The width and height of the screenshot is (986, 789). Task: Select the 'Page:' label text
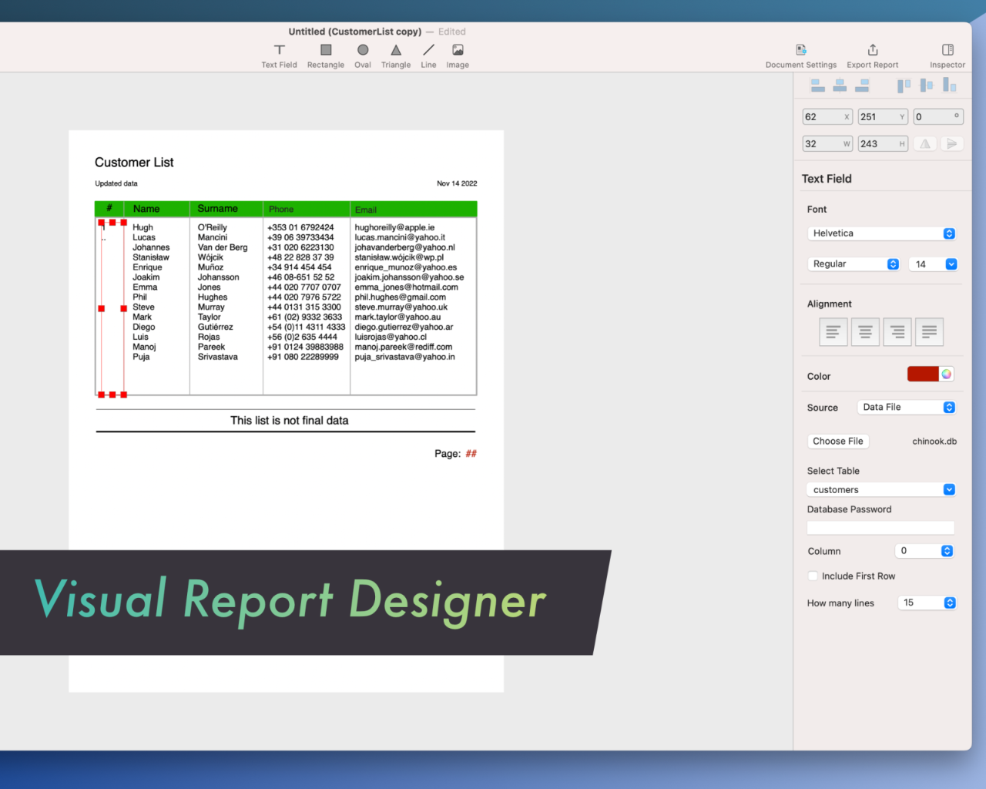448,454
